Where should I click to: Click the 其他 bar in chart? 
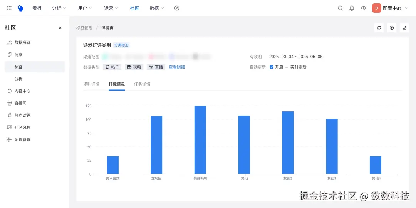click(x=244, y=144)
